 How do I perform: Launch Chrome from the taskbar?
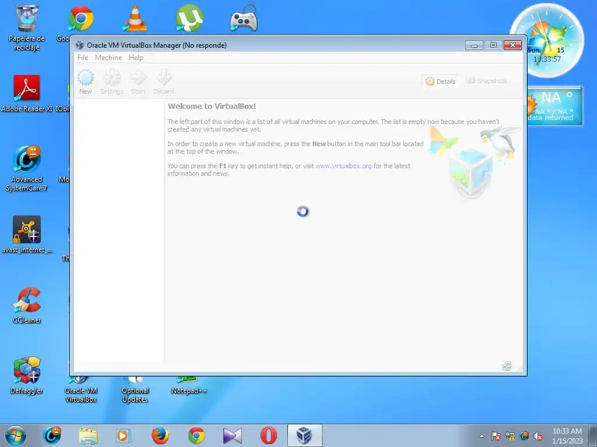196,435
